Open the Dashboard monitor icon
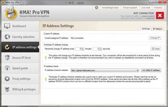The height and width of the screenshot is (107, 168). (x=7, y=26)
